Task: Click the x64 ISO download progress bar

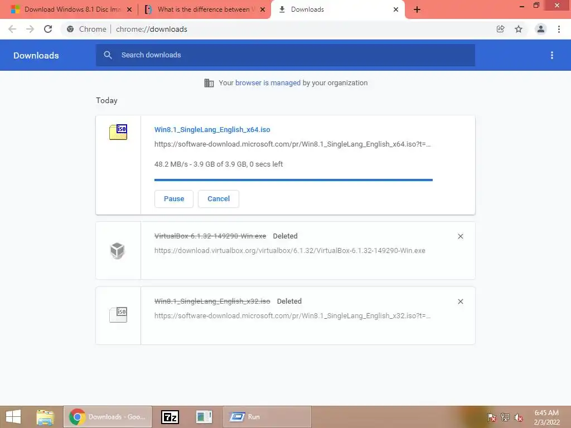Action: (293, 180)
